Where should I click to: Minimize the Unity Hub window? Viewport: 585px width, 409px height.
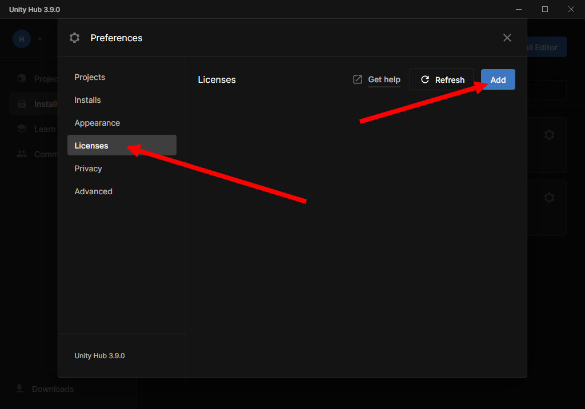click(x=519, y=9)
